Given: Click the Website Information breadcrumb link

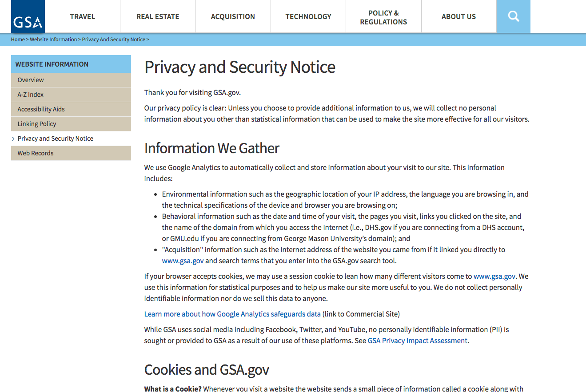Looking at the screenshot, I should click(x=53, y=40).
